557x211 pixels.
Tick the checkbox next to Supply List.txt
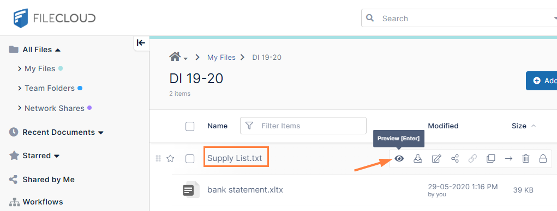tap(190, 159)
